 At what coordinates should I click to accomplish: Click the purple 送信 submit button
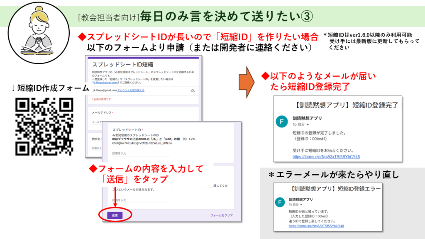coord(115,215)
